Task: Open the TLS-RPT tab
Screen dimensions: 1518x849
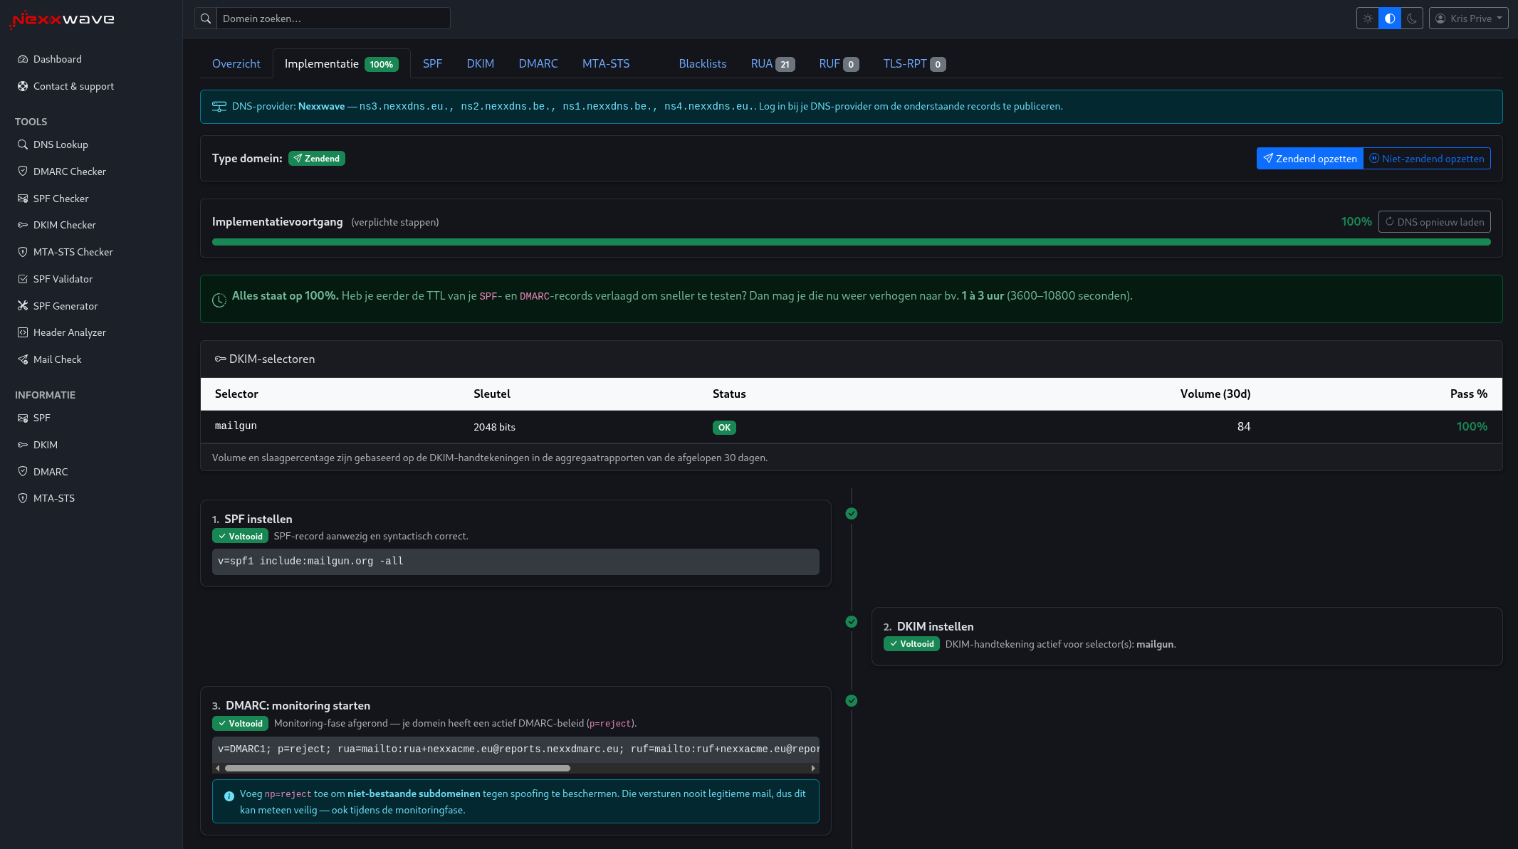Action: (x=914, y=63)
